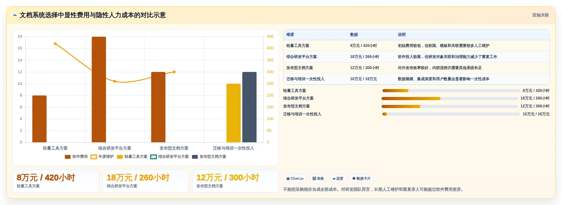Click the description 初始费用较低，但权限、模板和关联需要较多人工维护
This screenshot has height=205, width=562.
tap(444, 46)
